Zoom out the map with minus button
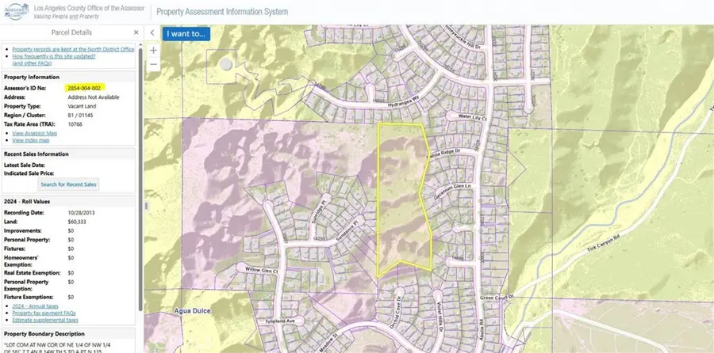Screen dimensions: 714x353 pyautogui.click(x=153, y=65)
